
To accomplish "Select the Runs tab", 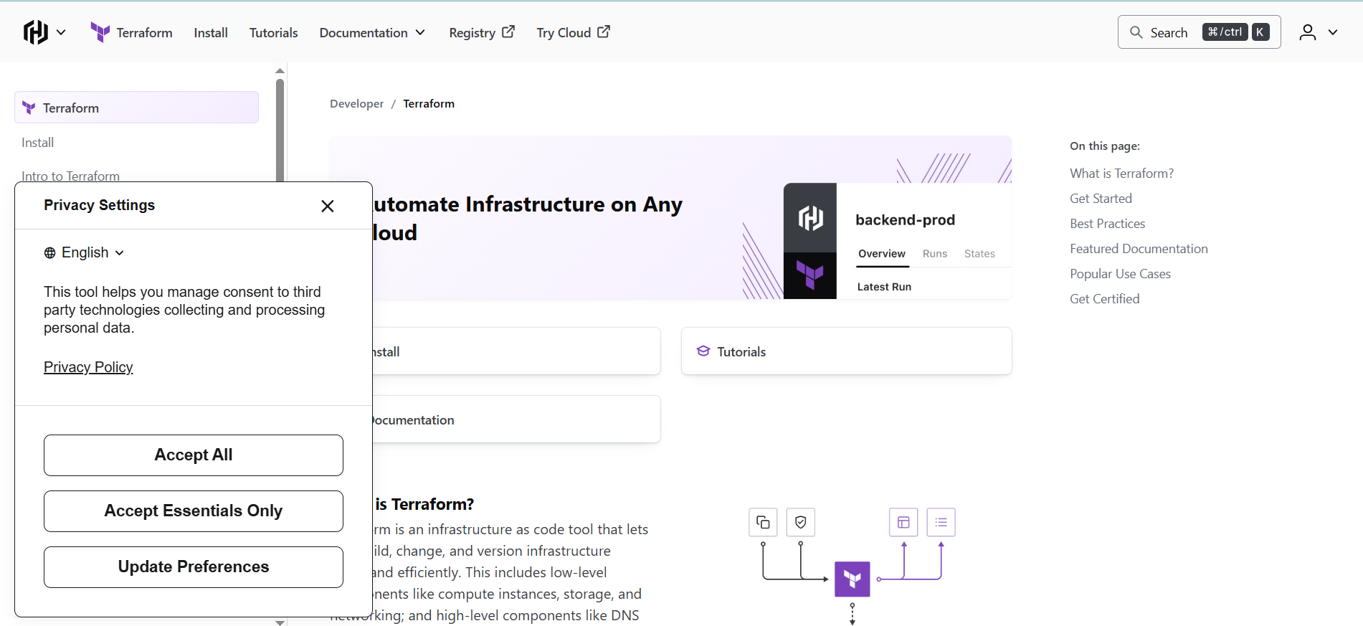I will tap(935, 254).
